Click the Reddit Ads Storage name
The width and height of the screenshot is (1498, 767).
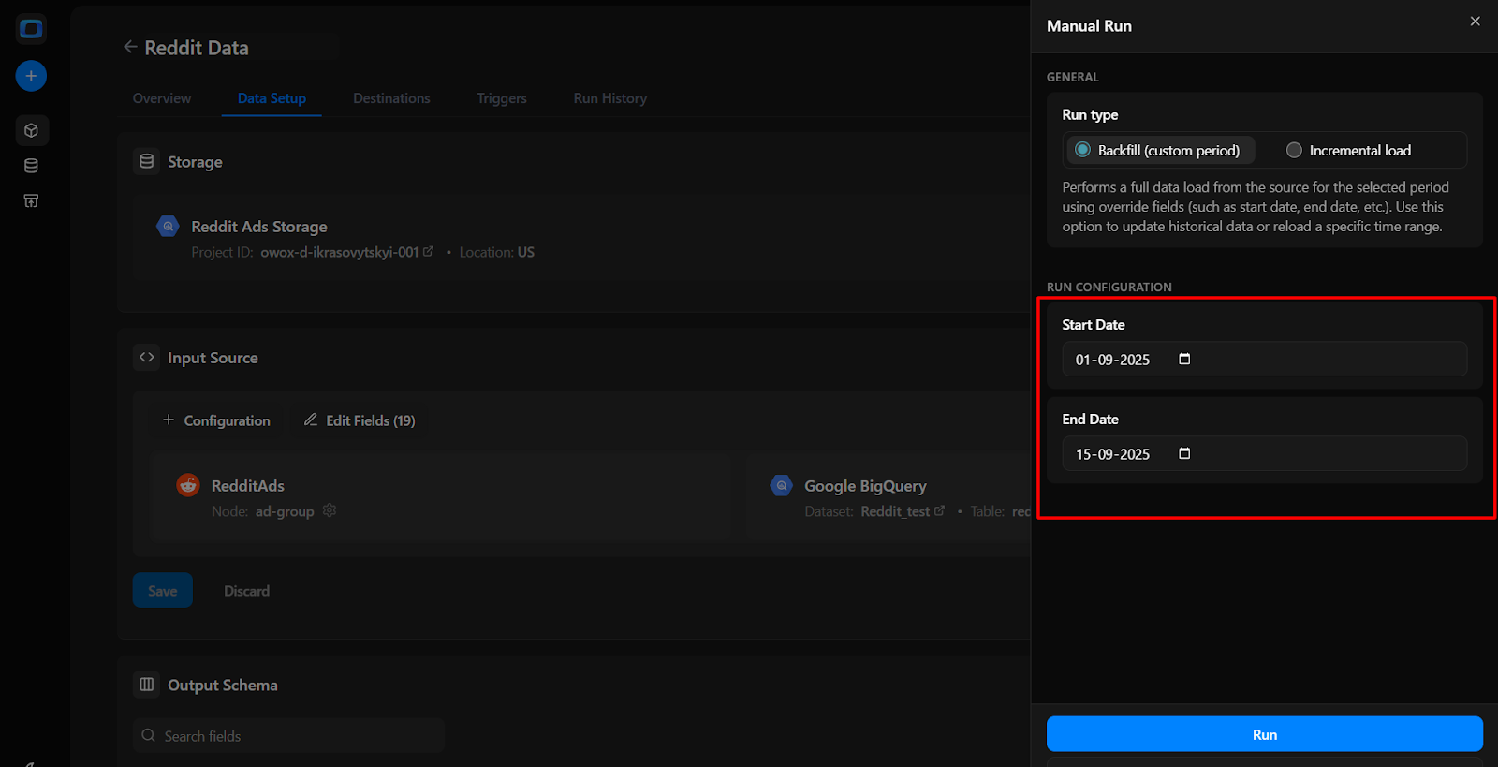coord(259,227)
